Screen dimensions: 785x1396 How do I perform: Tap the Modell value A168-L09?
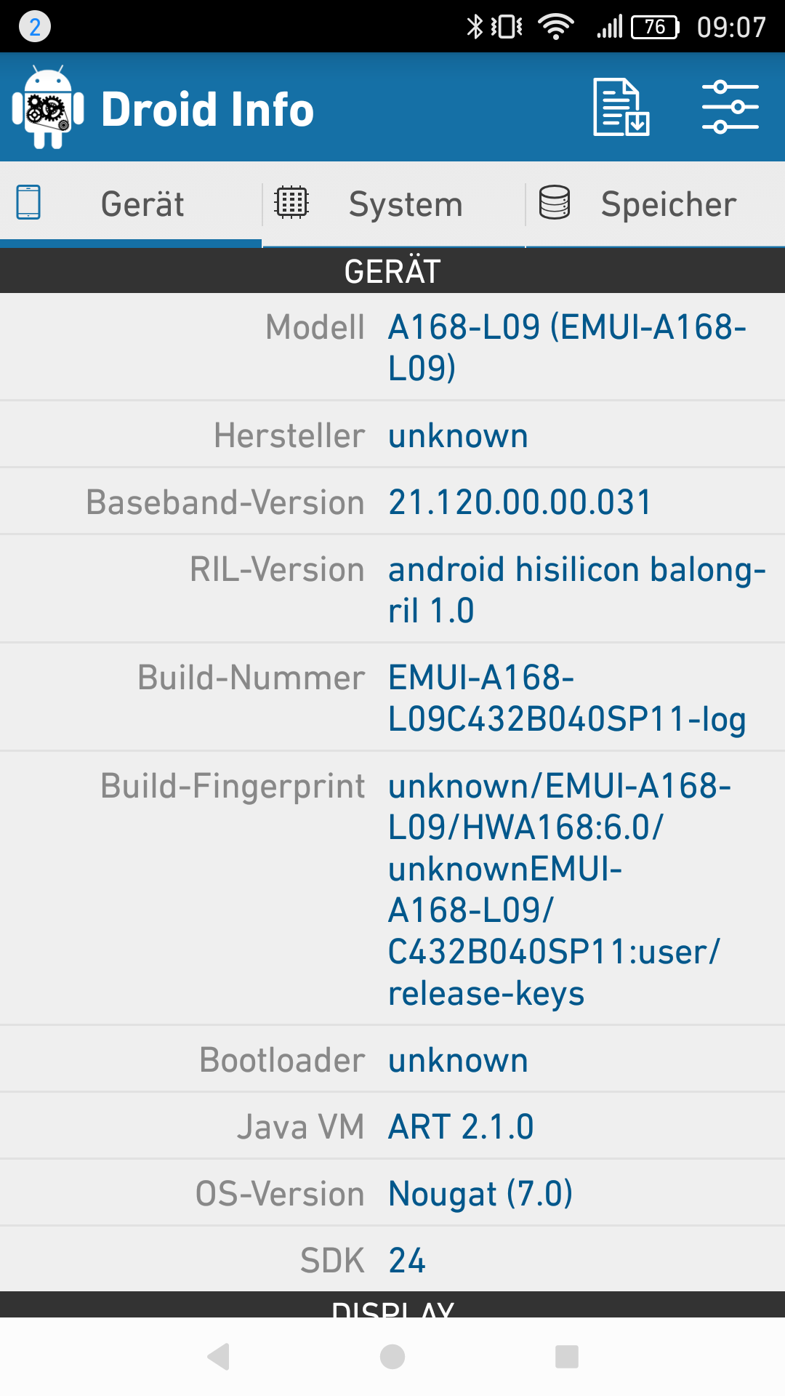pyautogui.click(x=567, y=347)
